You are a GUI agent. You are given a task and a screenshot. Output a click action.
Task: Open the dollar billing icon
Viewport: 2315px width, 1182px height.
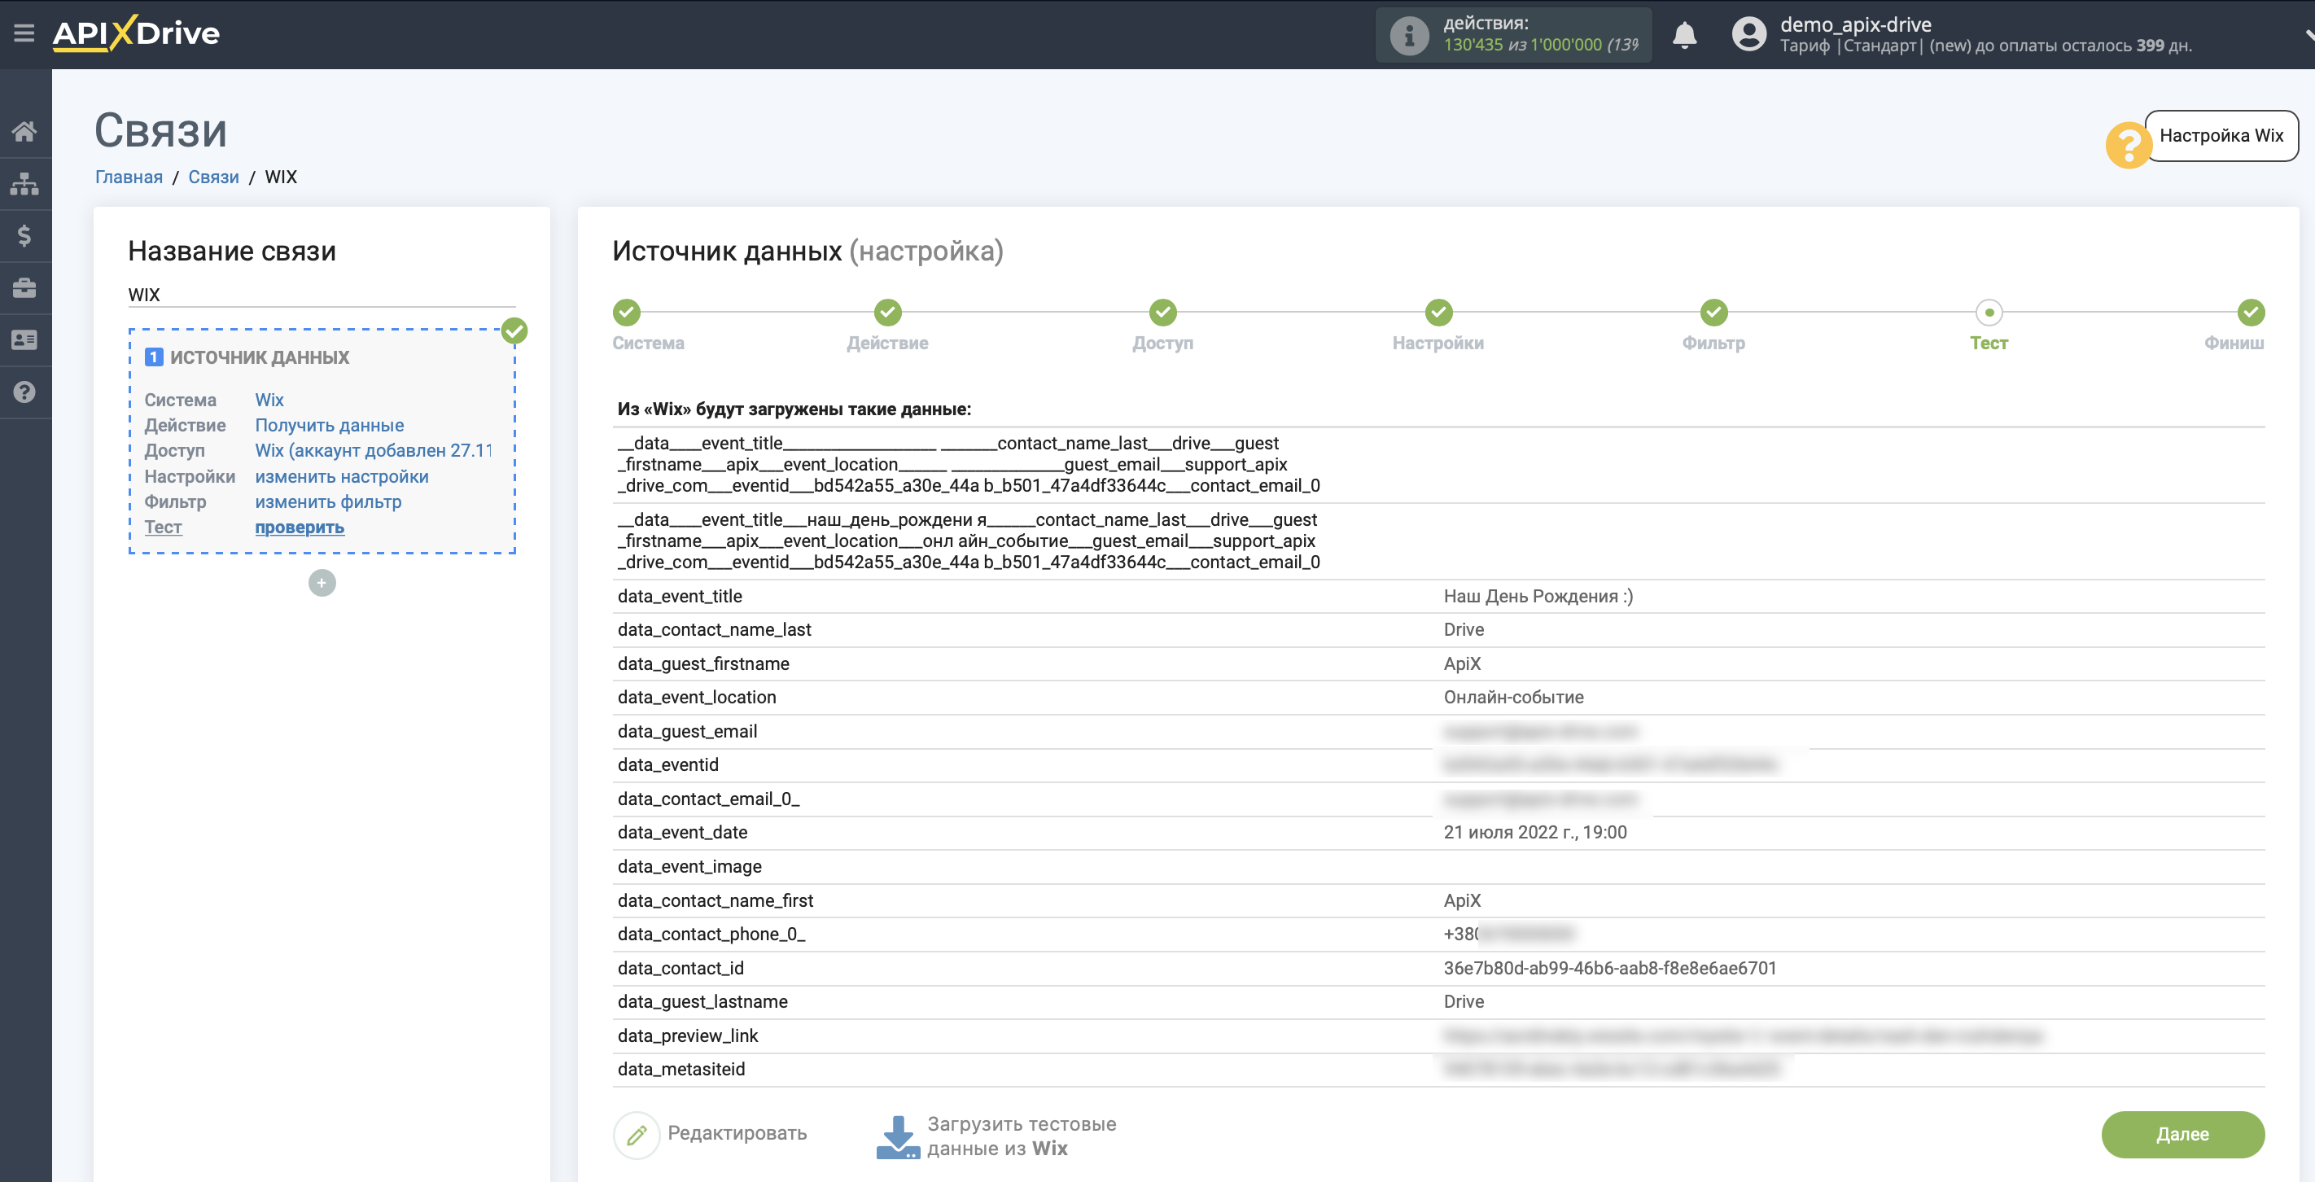coord(24,235)
